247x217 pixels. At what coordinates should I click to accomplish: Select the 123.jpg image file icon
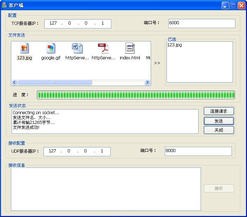coord(25,48)
